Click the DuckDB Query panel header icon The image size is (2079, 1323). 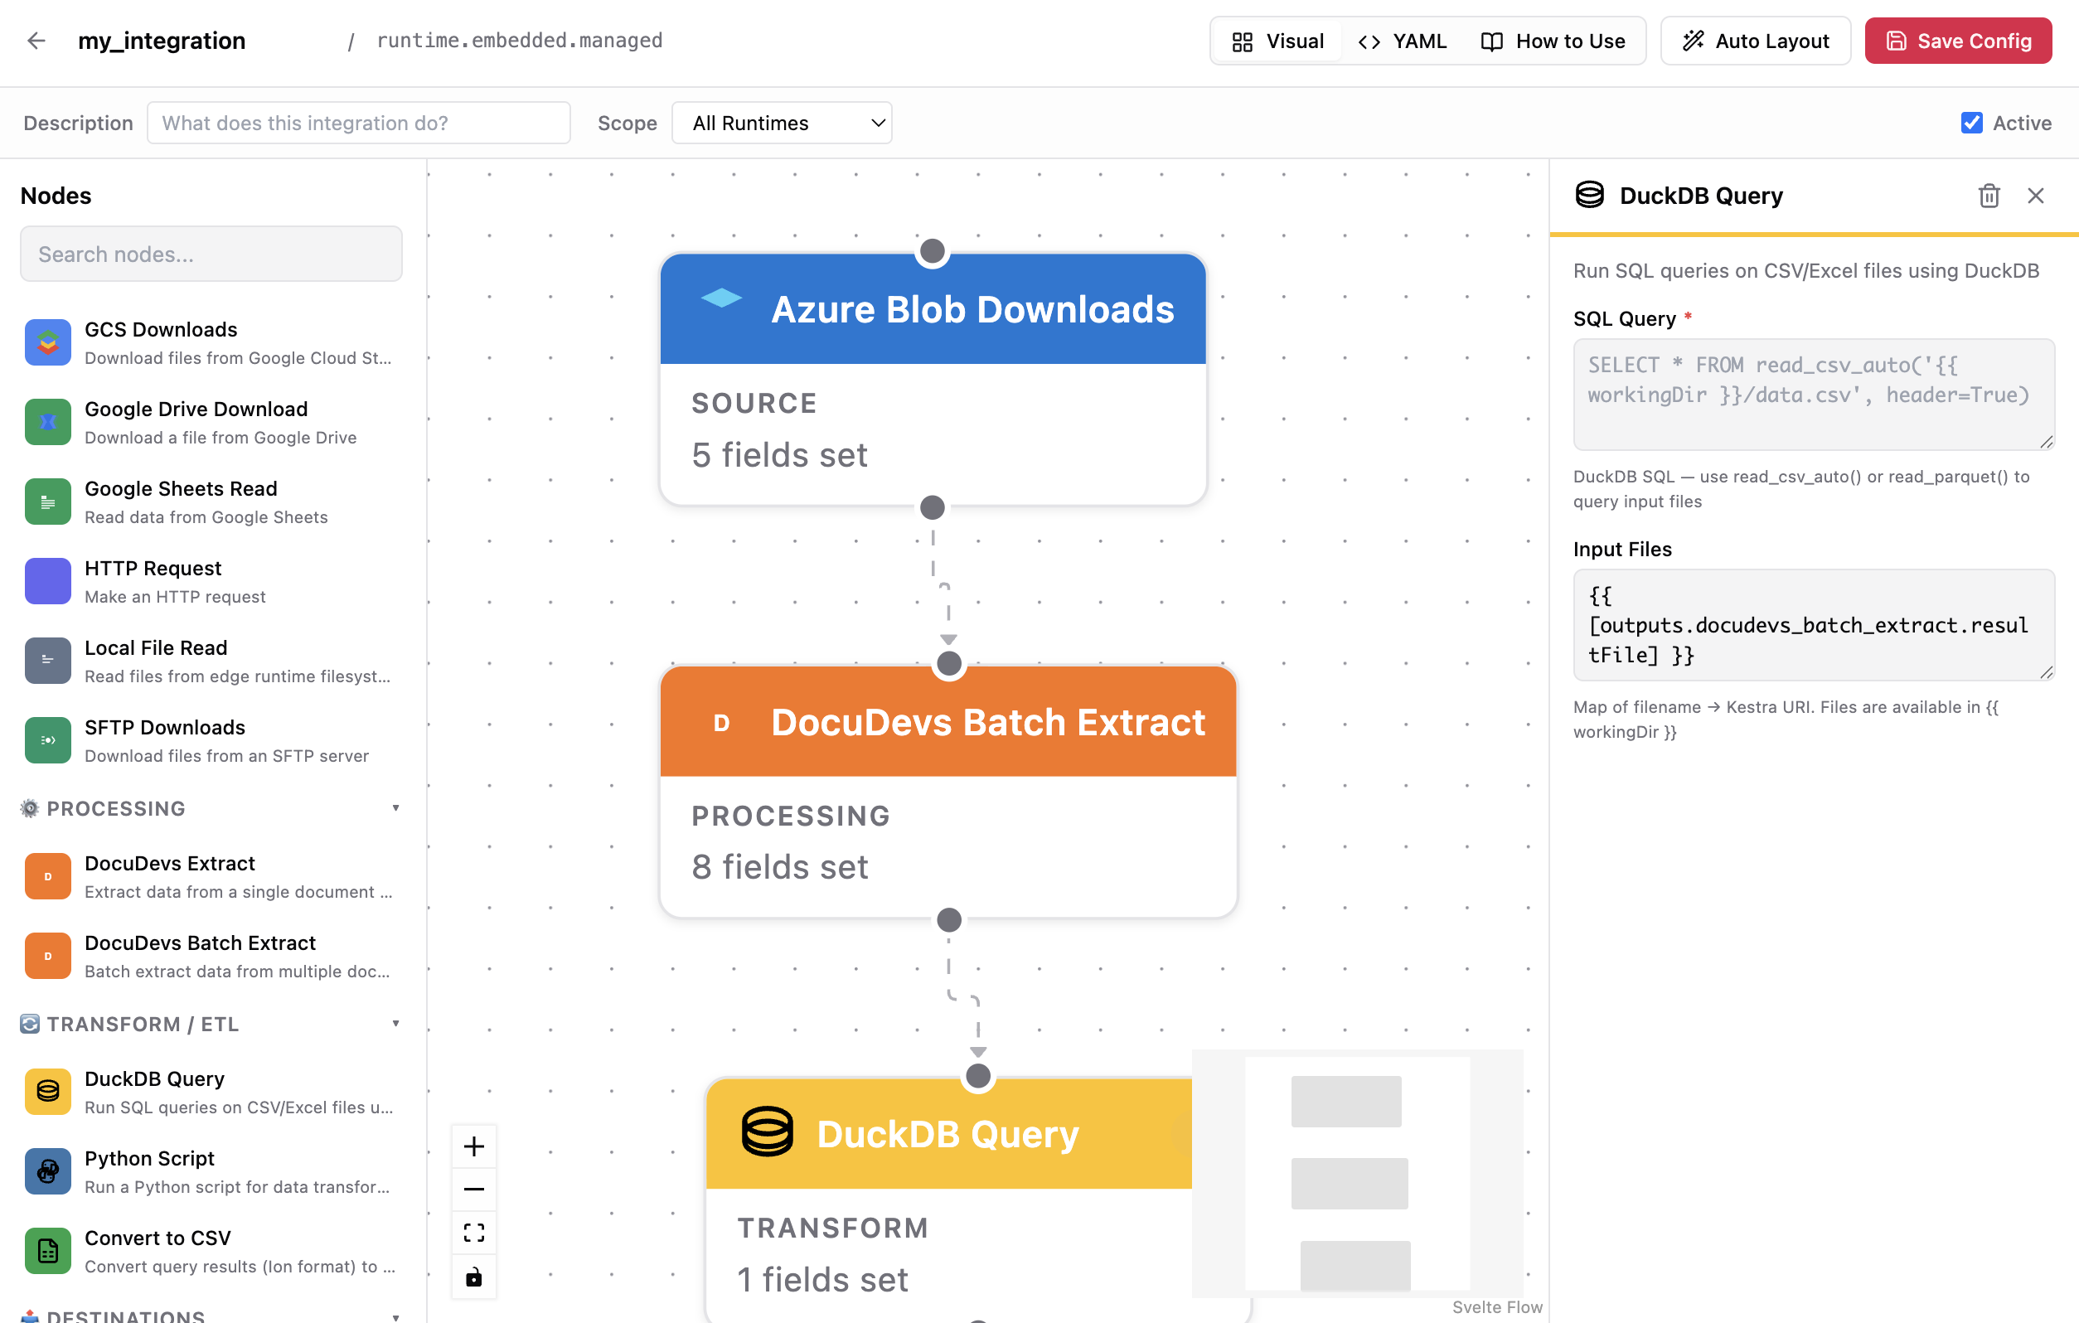1589,195
